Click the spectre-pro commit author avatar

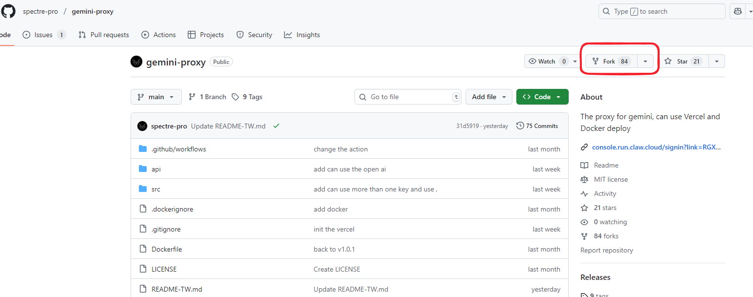tap(142, 126)
